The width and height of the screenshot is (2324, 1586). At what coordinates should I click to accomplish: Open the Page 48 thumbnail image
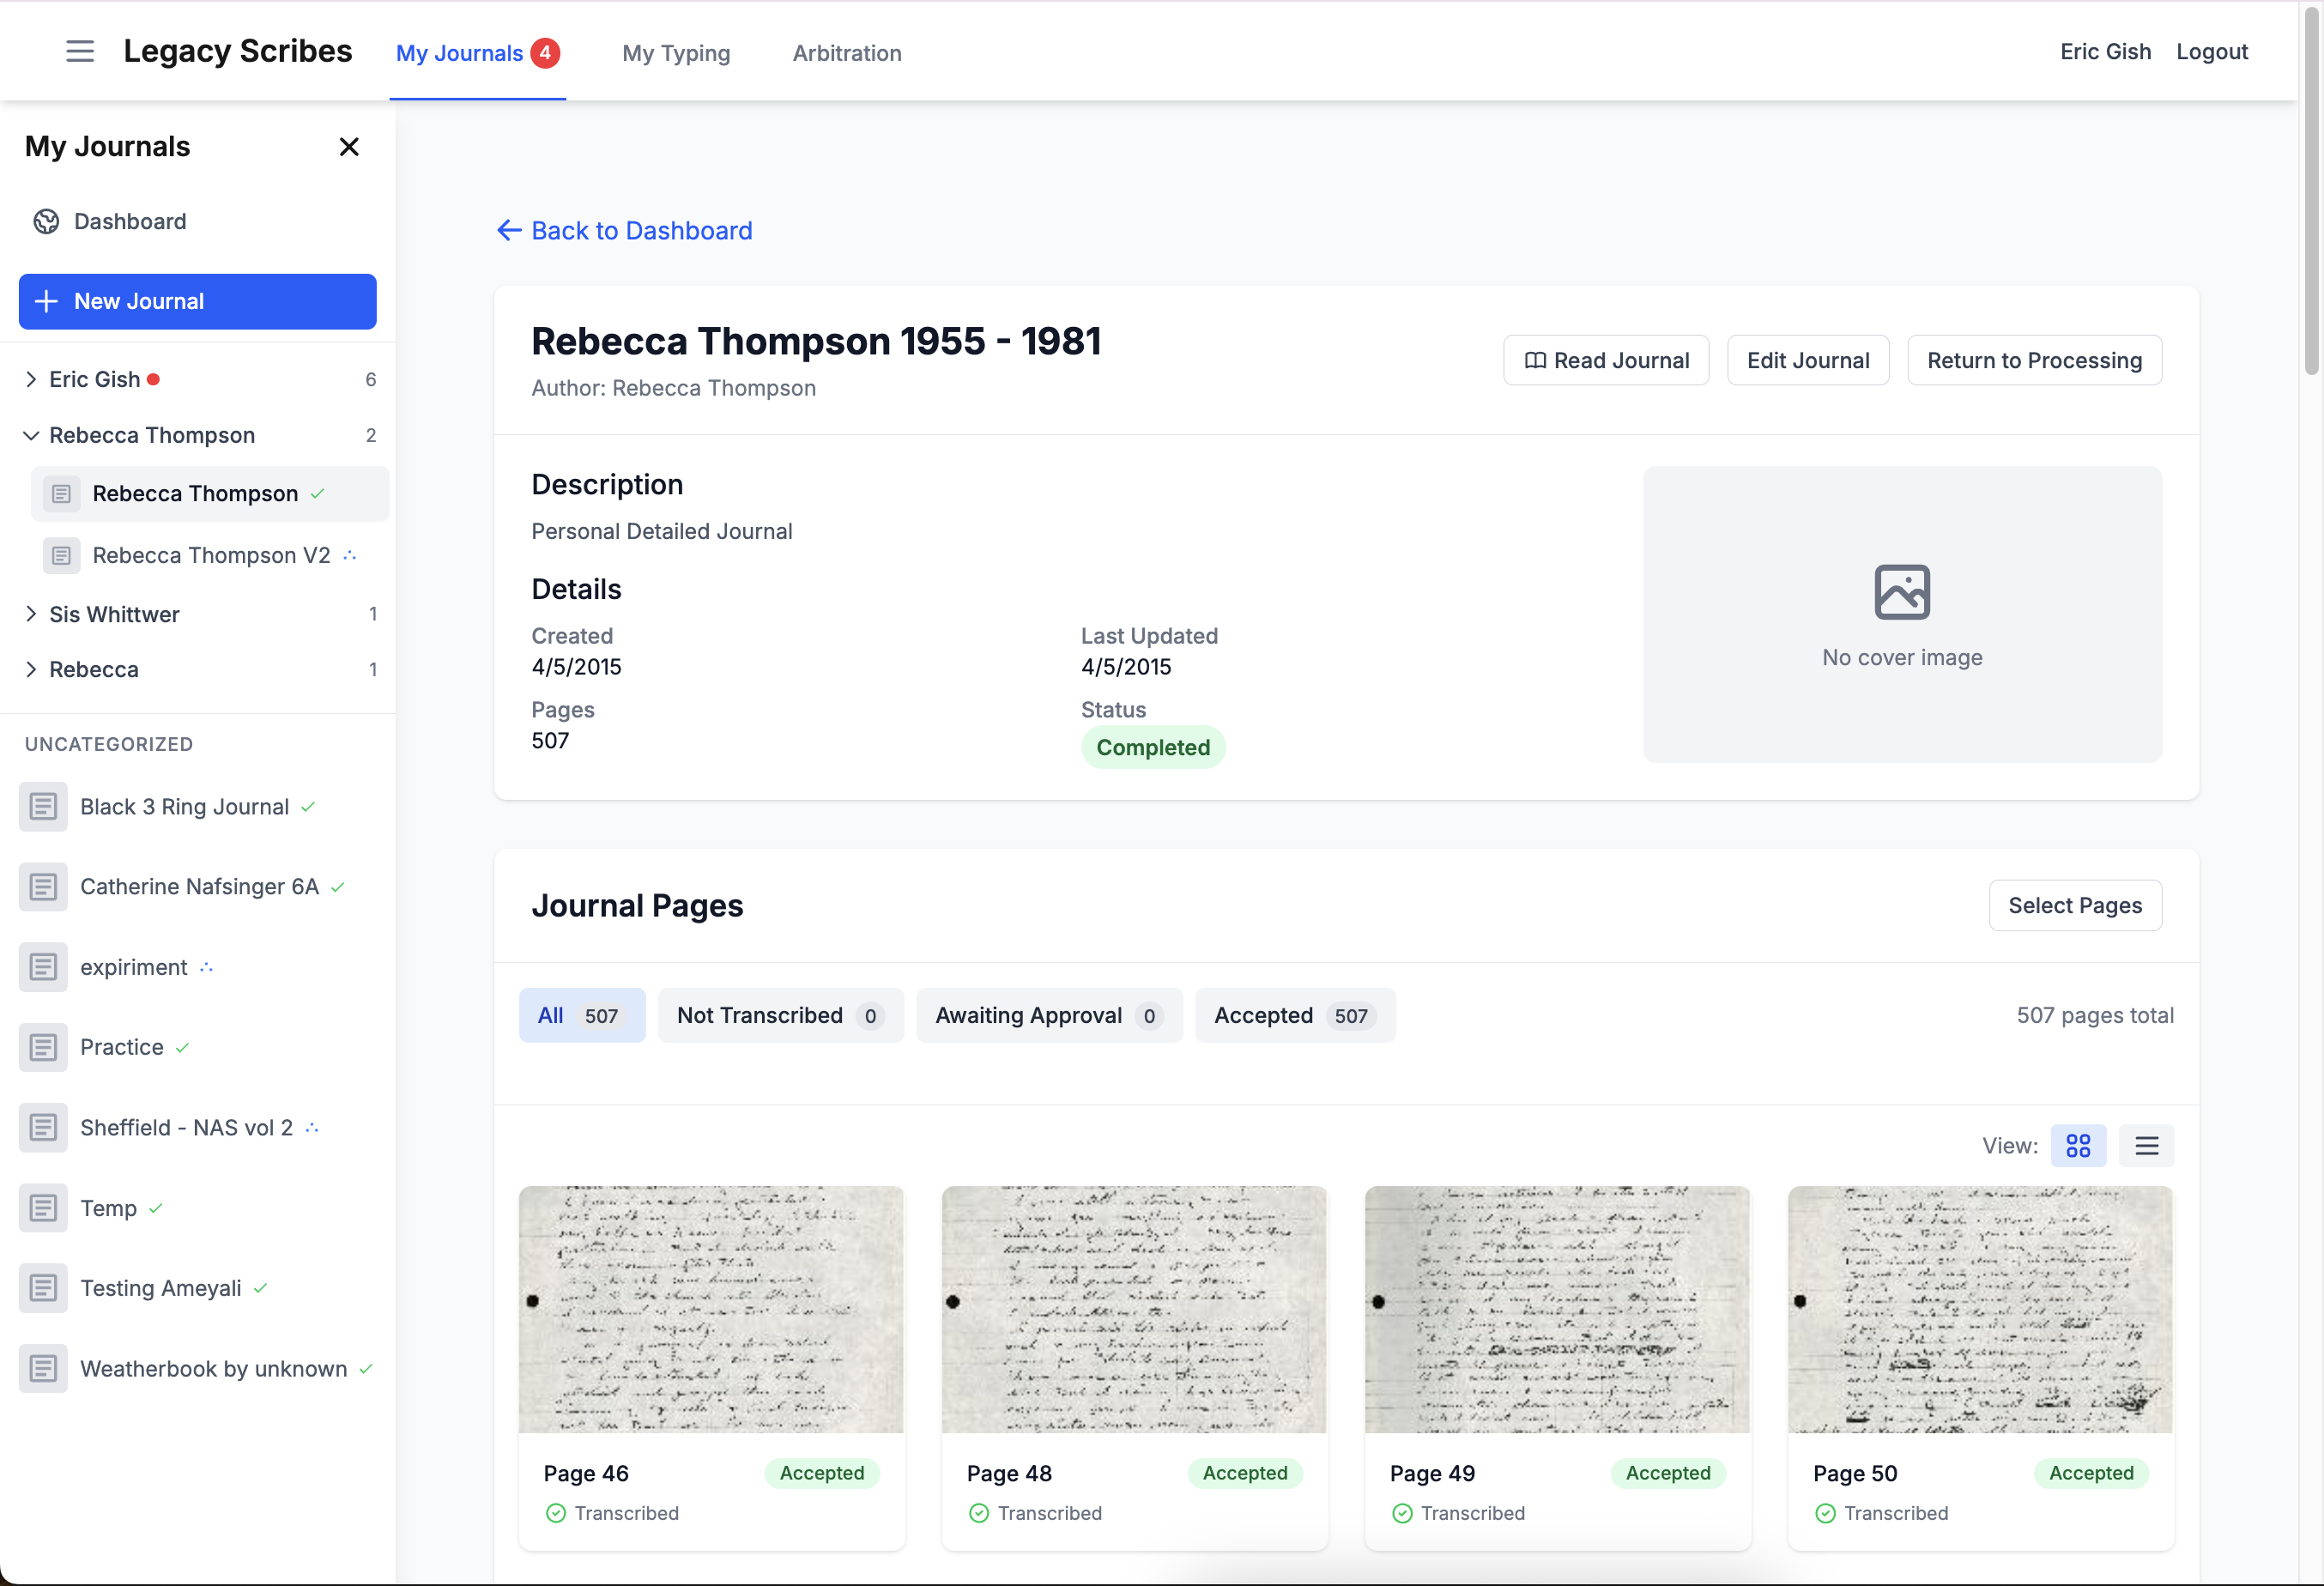pyautogui.click(x=1134, y=1310)
